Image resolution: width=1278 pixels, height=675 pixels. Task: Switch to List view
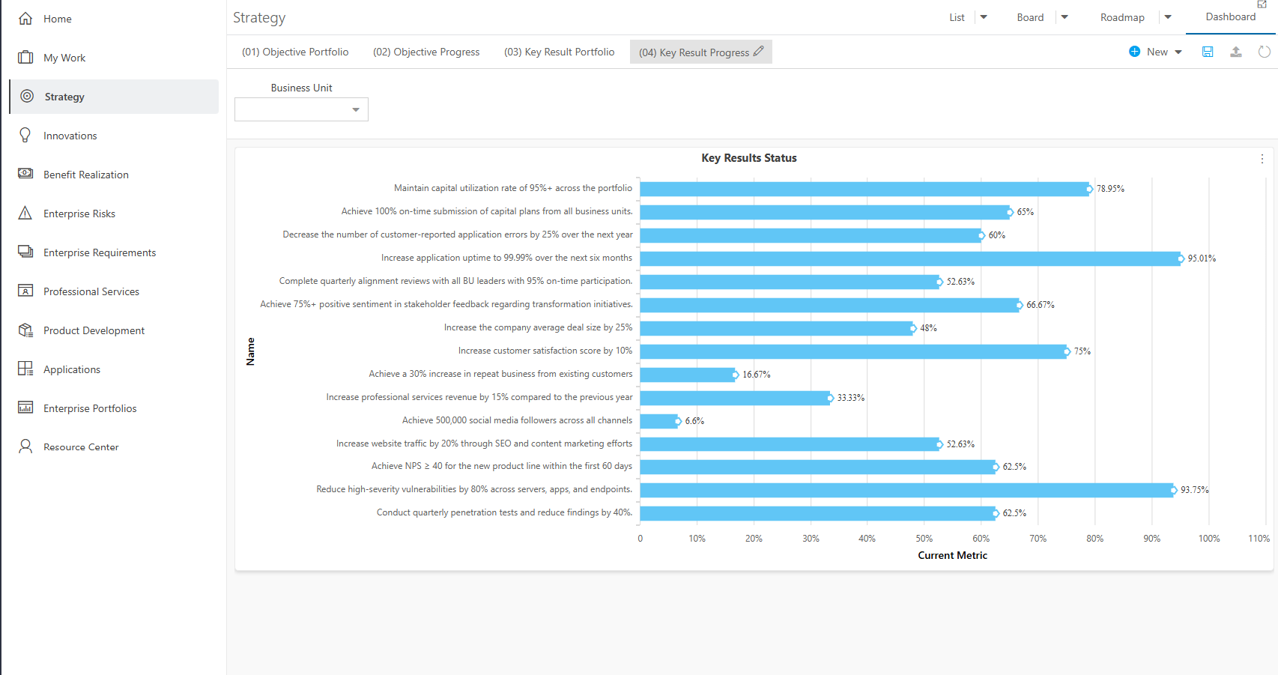click(x=957, y=17)
